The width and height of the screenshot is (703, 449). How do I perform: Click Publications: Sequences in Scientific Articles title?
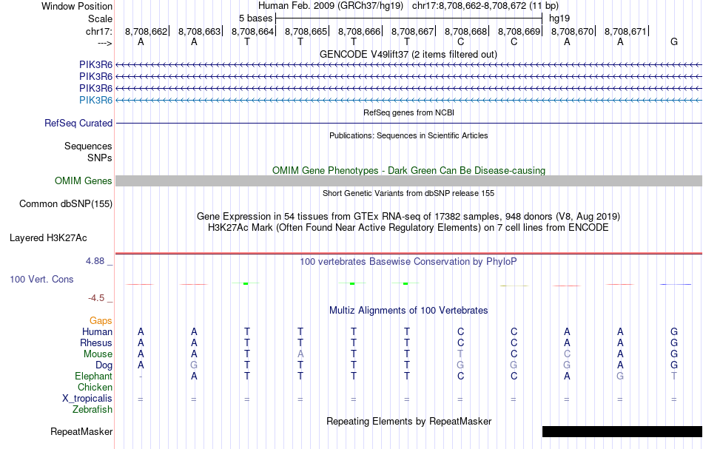[x=408, y=135]
